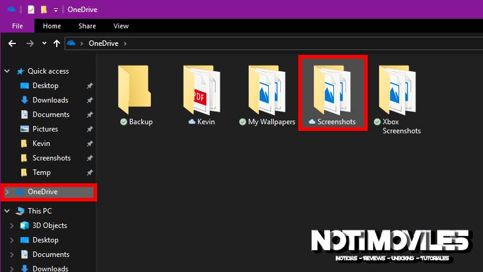
Task: Expand the Documents node under This PC
Action: [11, 255]
